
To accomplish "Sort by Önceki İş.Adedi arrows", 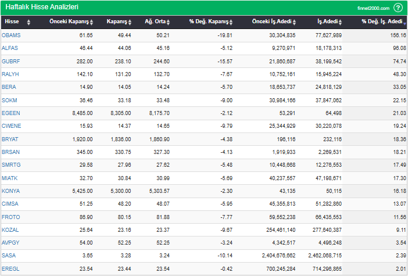I will (294, 23).
